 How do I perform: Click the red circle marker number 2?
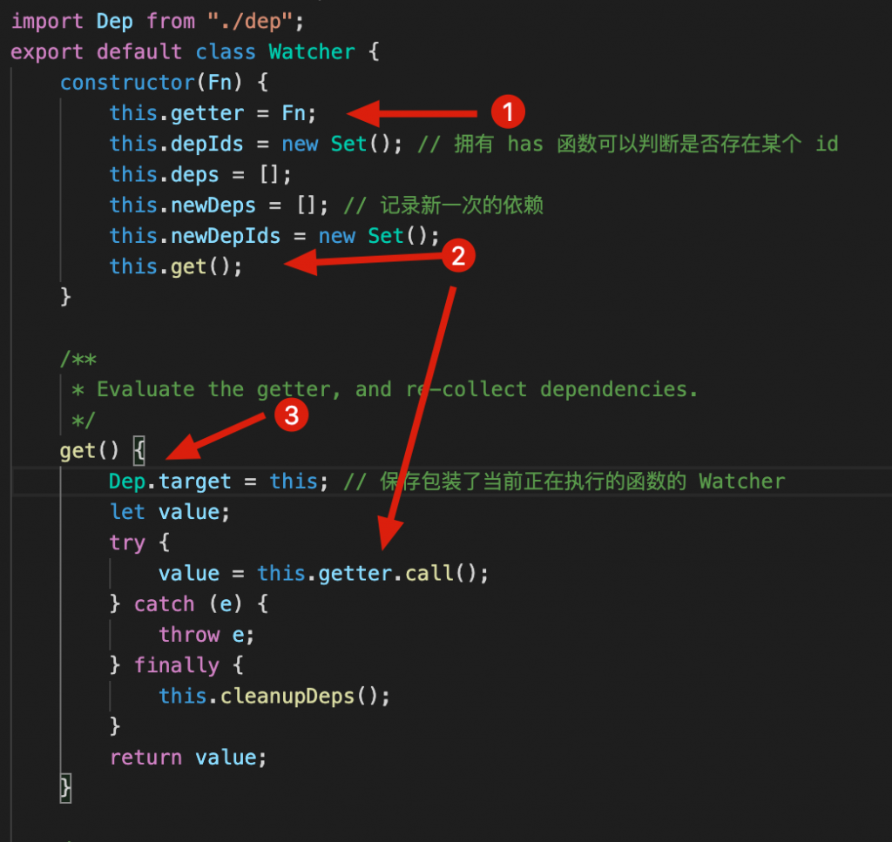[458, 256]
